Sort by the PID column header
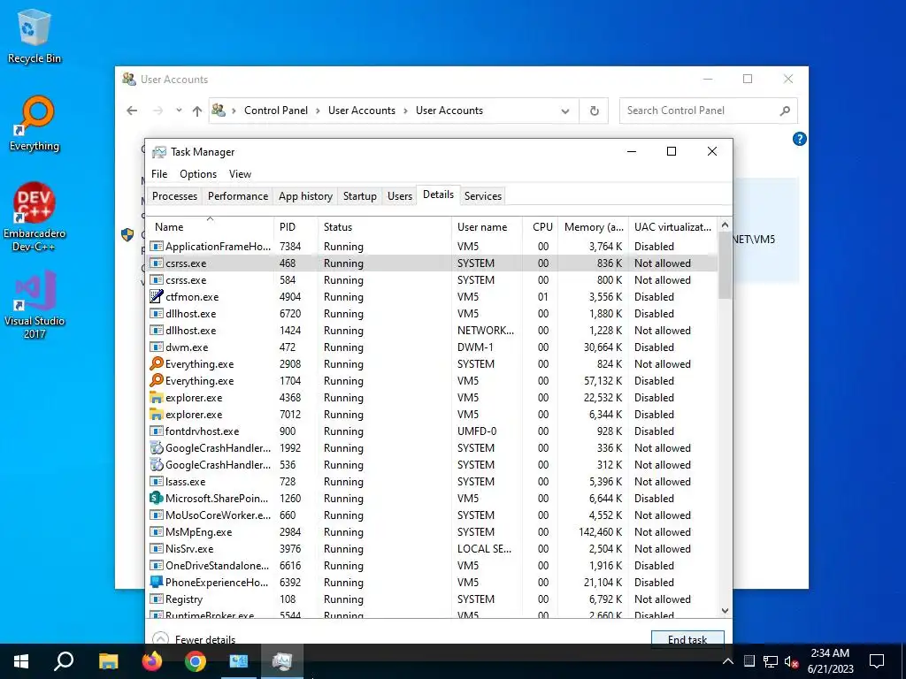This screenshot has height=679, width=906. [296, 227]
